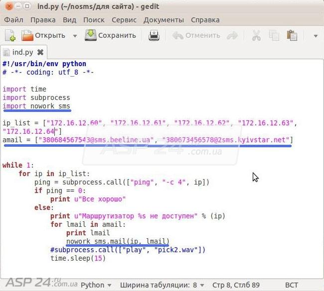
Task: Click the beeline.ua email string
Action: 96,140
